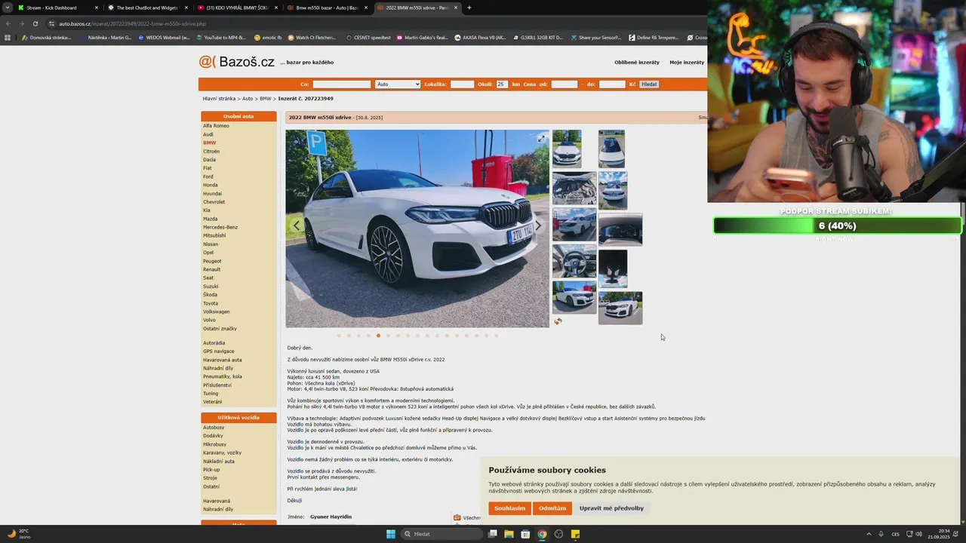Accept cookies with Souhlasím

pyautogui.click(x=509, y=508)
